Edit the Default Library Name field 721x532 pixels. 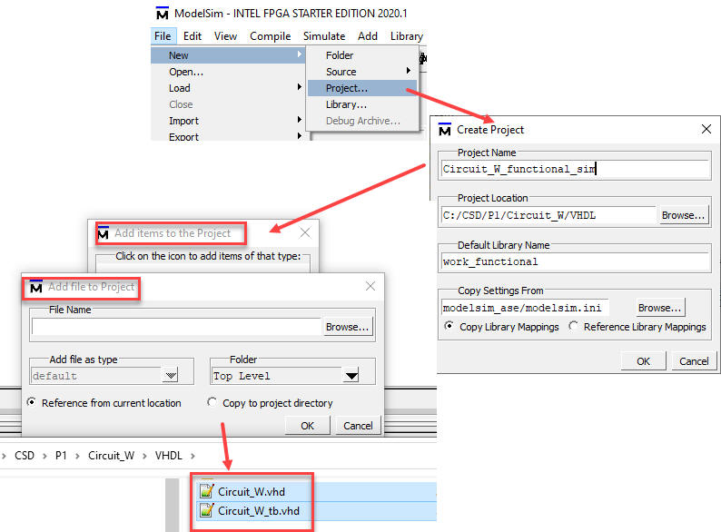574,261
